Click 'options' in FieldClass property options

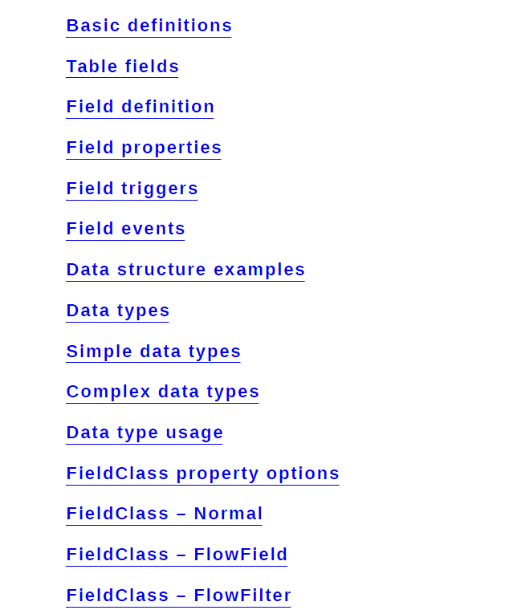303,474
